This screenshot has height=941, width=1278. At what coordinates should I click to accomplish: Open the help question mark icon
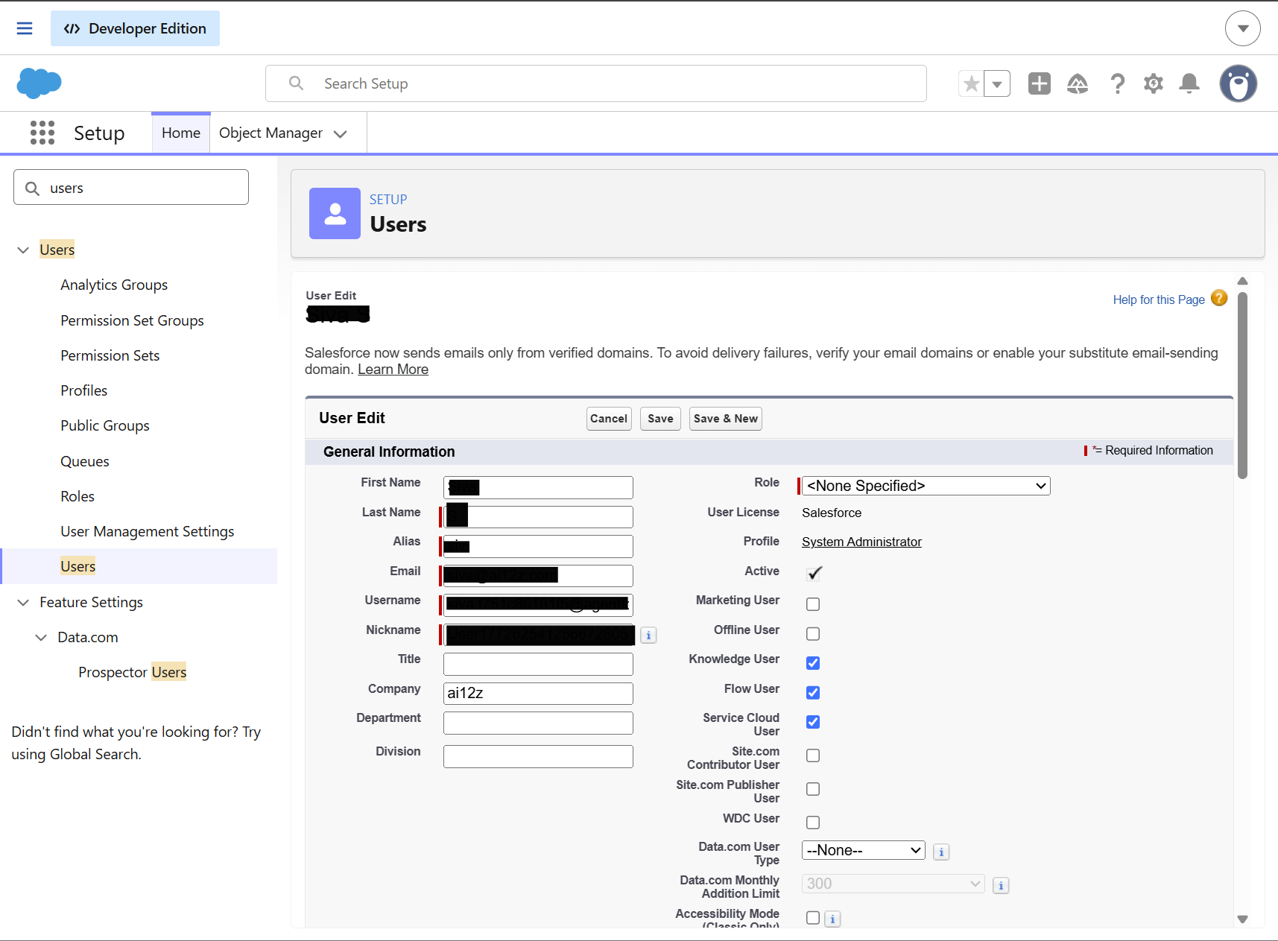click(1117, 83)
